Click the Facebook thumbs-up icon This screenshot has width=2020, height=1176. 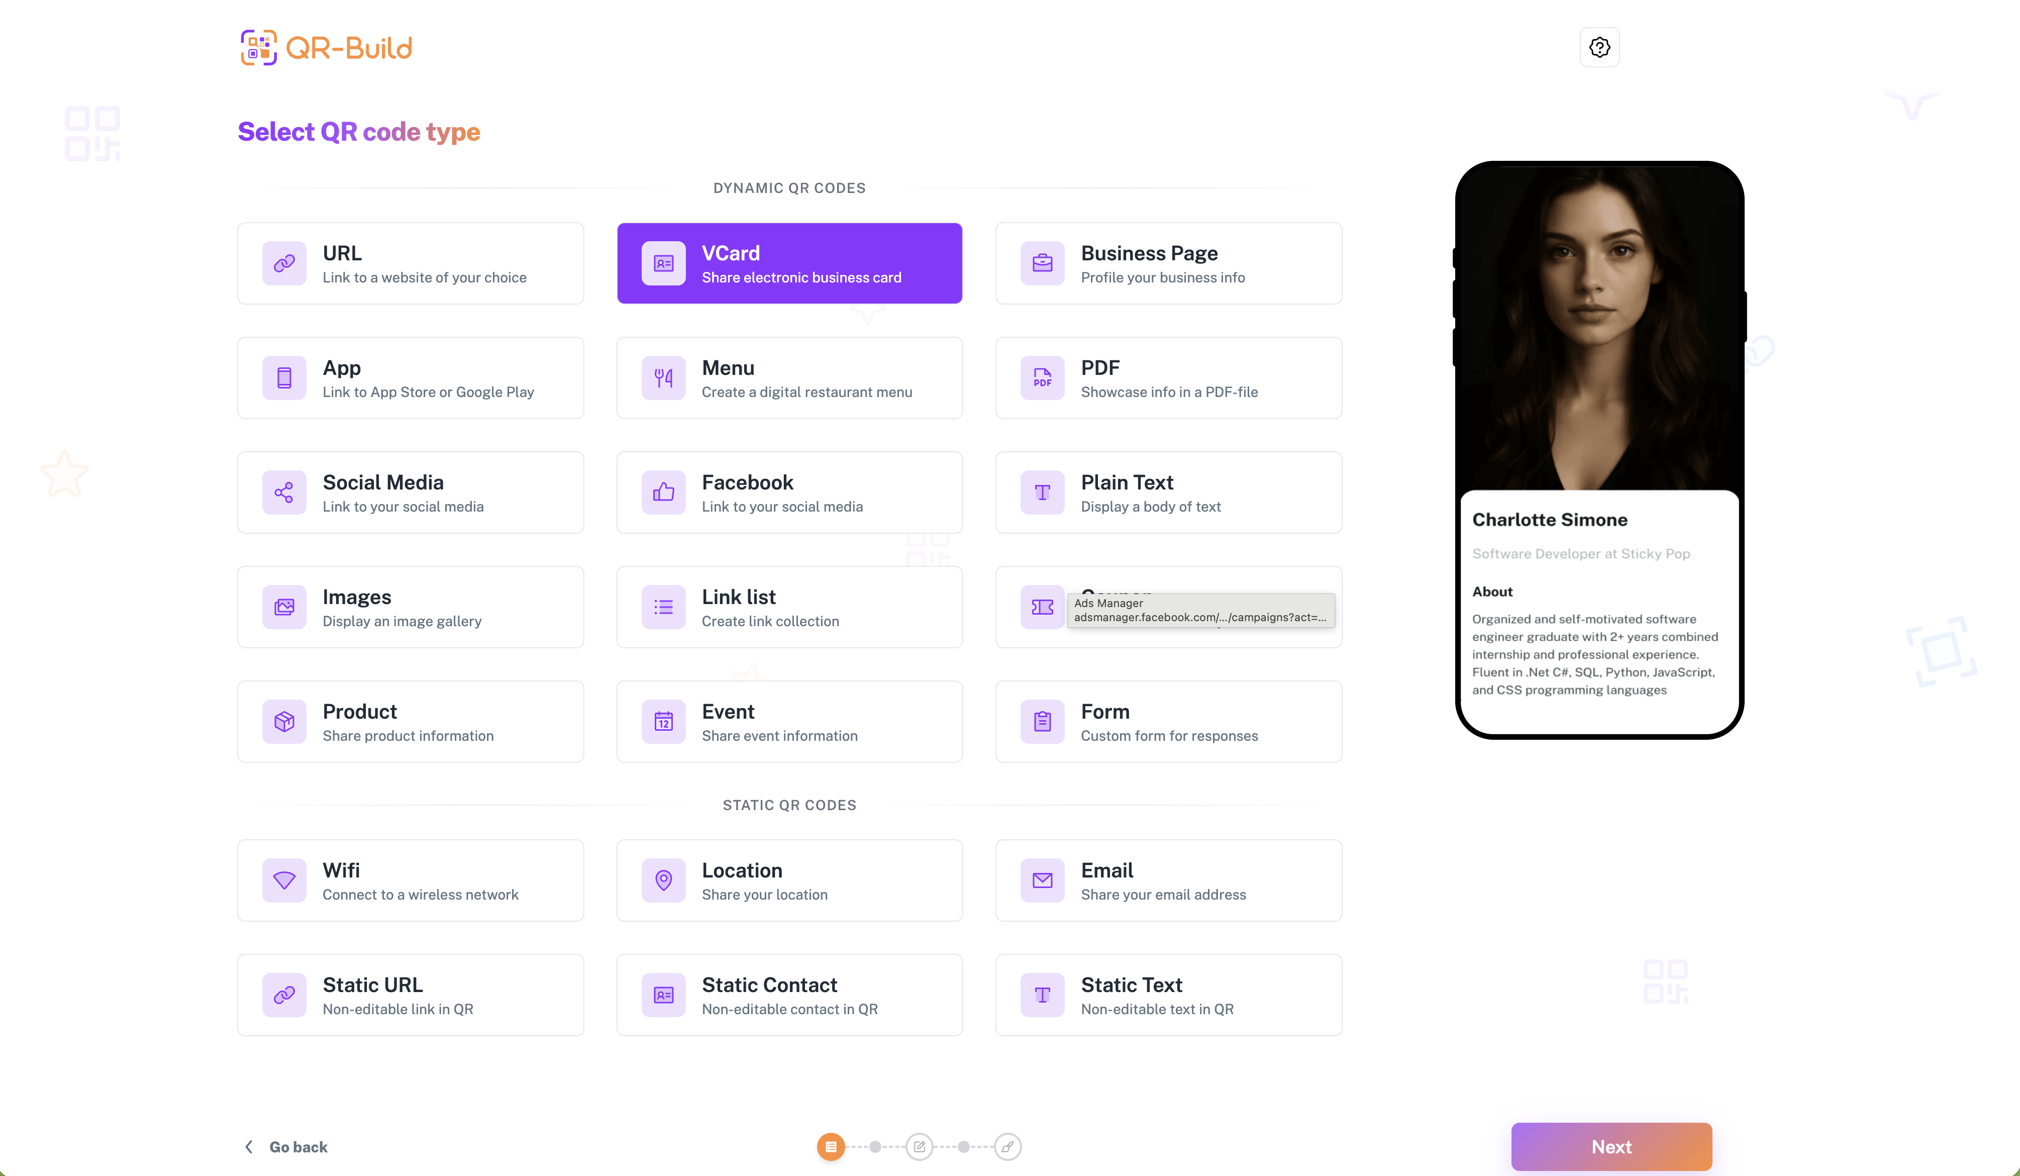pyautogui.click(x=663, y=492)
